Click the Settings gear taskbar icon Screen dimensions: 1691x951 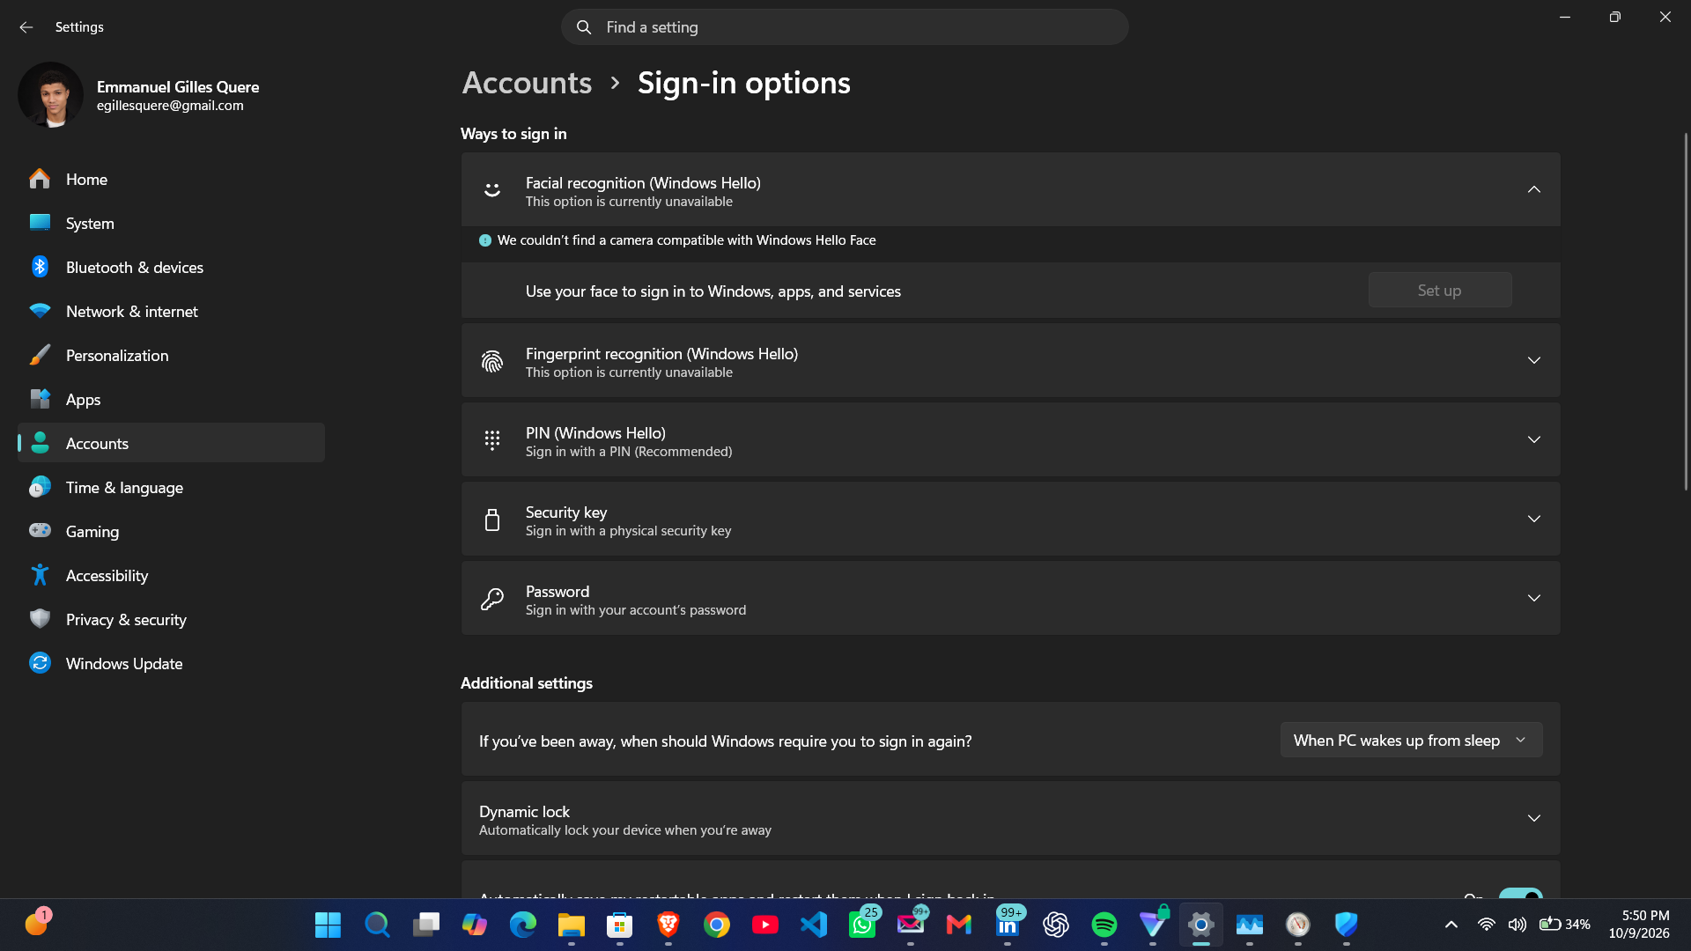click(1201, 925)
